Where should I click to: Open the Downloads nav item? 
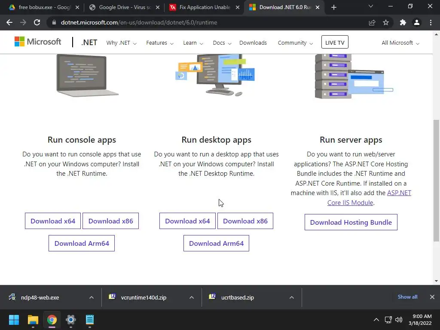[x=253, y=43]
